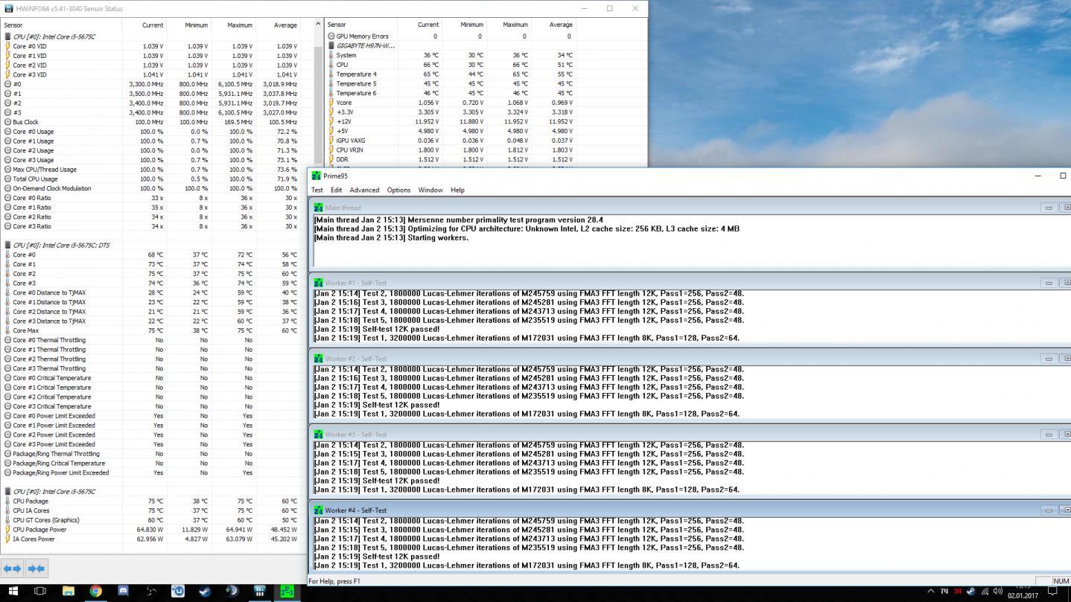This screenshot has height=602, width=1071.
Task: Click NUM indicator in Prime95 status bar
Action: [x=1061, y=581]
